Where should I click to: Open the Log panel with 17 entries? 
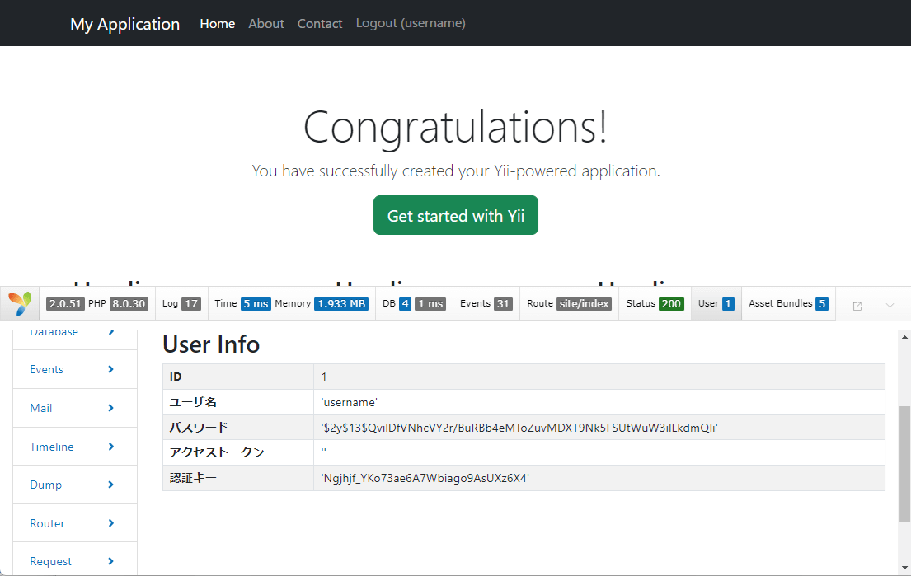tap(181, 303)
